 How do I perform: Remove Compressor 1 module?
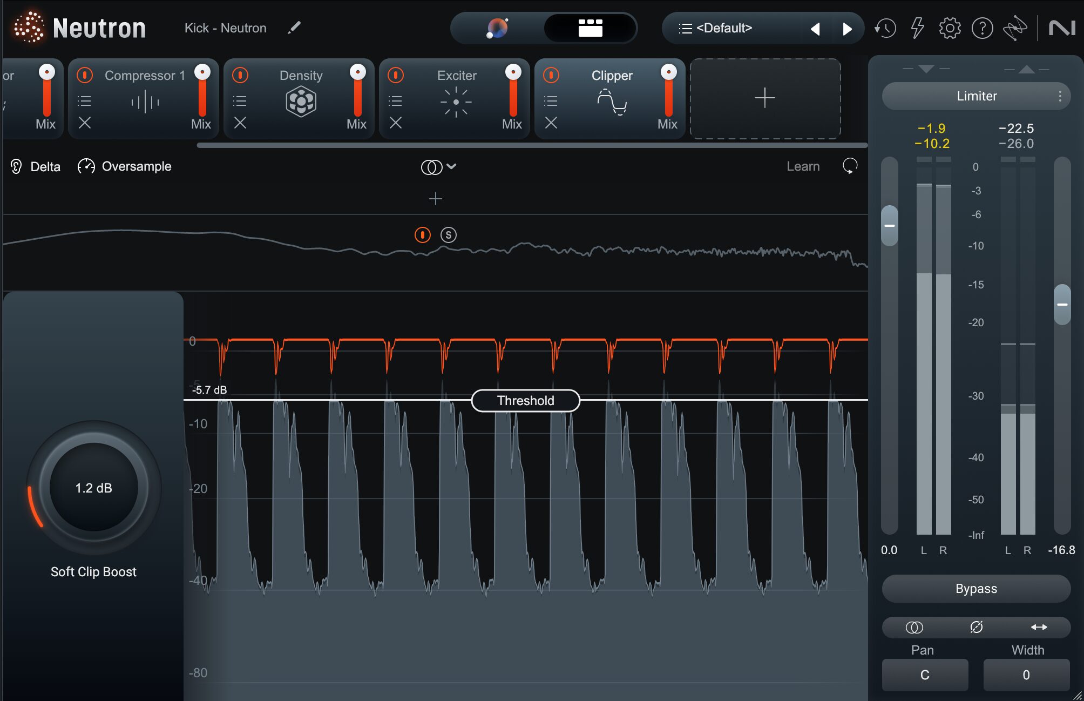[x=84, y=123]
